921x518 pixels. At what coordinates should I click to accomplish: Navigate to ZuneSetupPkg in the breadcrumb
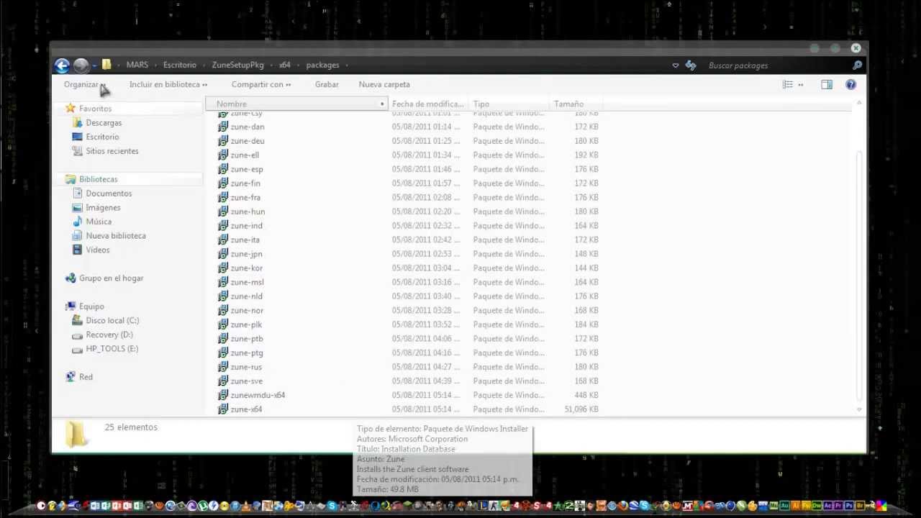tap(238, 65)
